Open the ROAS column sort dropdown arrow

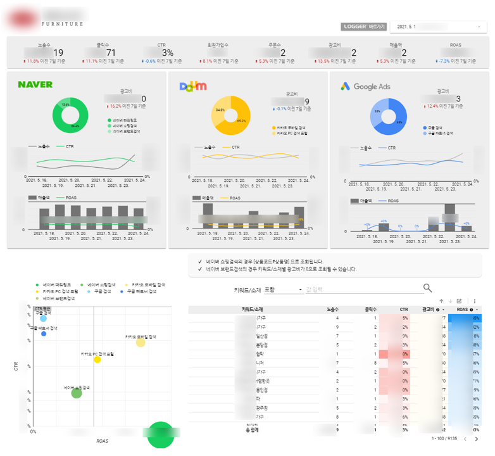(x=477, y=310)
